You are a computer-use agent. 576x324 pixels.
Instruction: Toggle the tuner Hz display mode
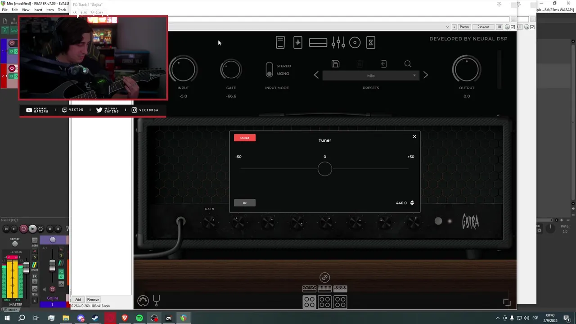click(x=245, y=203)
